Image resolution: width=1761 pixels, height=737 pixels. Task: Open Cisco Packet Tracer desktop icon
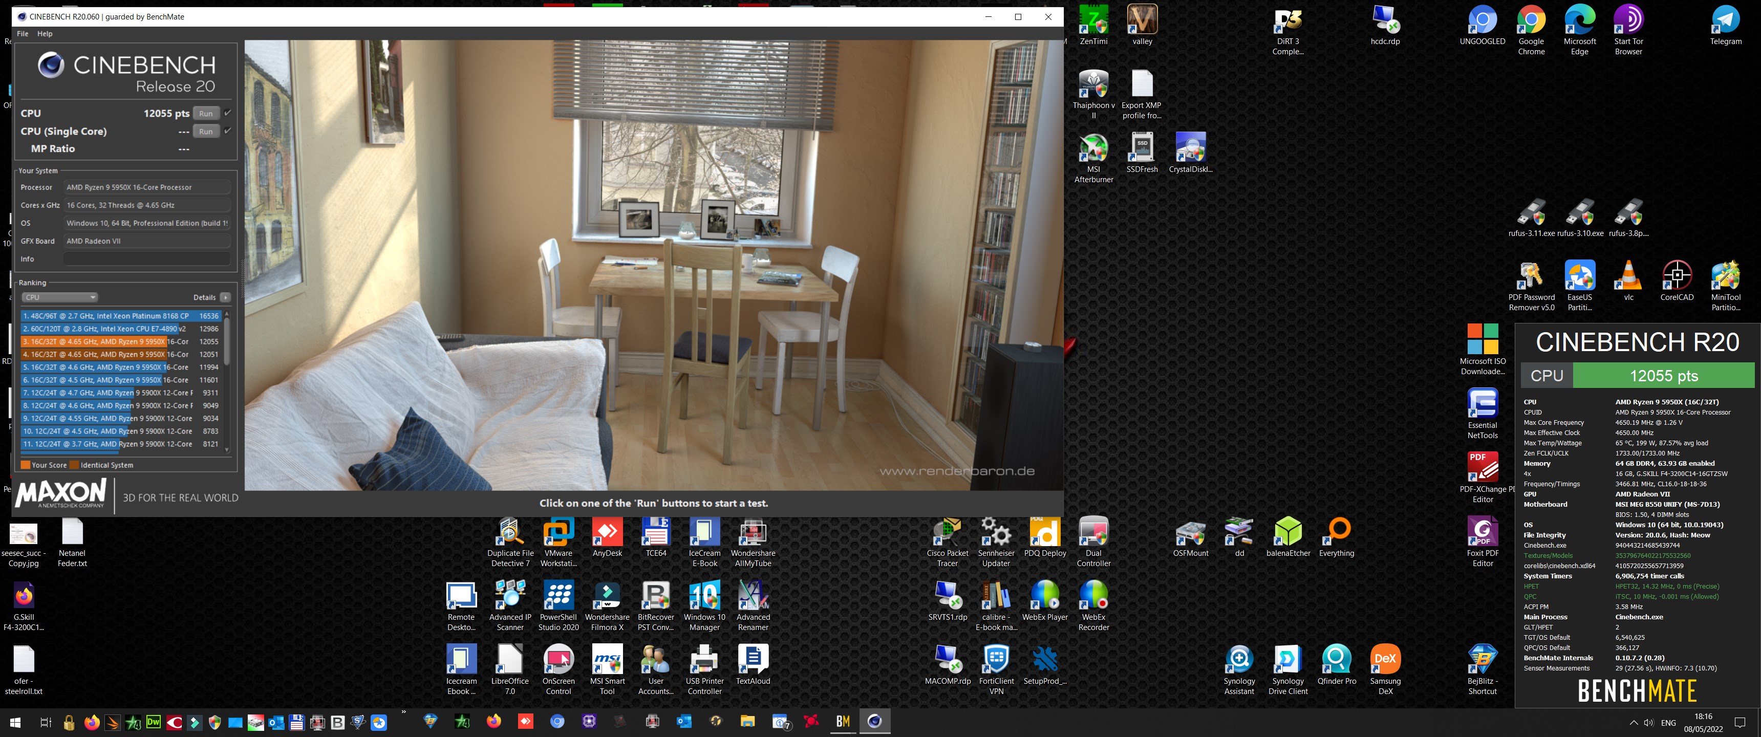[x=947, y=542]
